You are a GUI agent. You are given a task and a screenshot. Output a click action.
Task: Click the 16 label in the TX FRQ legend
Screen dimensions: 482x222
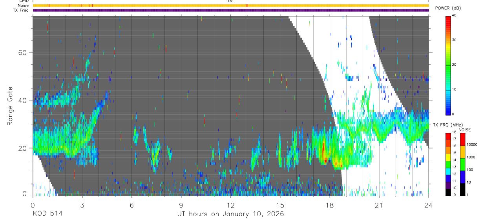click(454, 146)
